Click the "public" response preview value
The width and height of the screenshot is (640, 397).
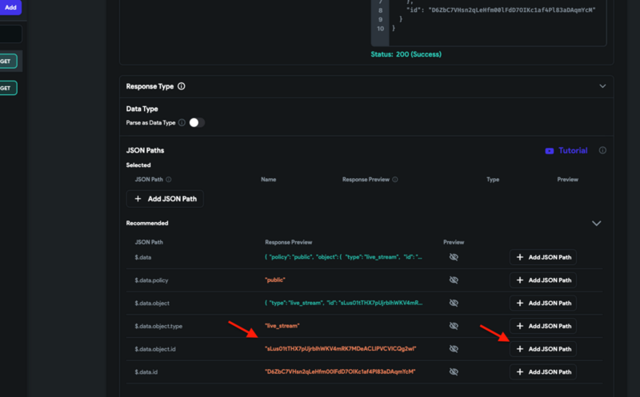coord(275,280)
